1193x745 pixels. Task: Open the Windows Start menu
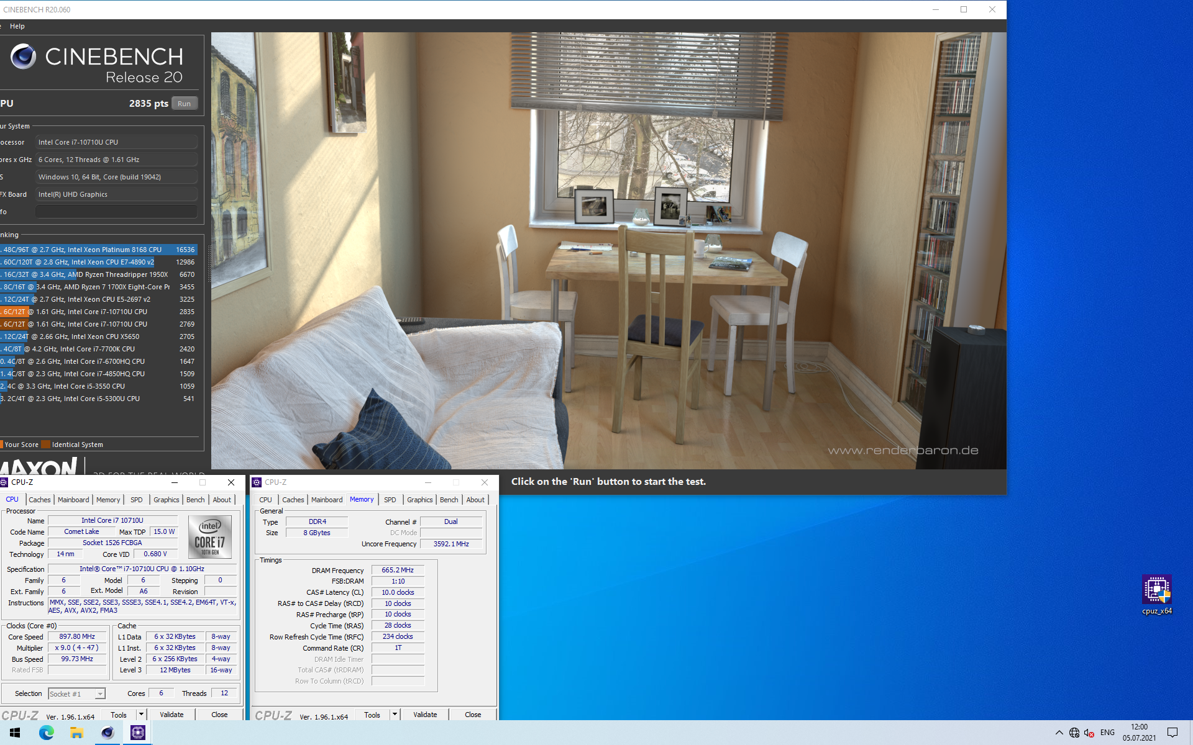(x=15, y=733)
